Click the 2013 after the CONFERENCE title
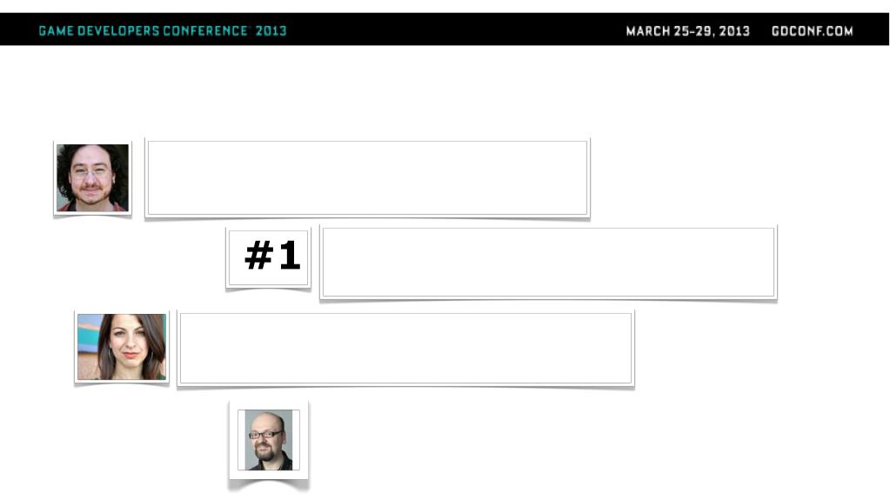 click(x=271, y=31)
